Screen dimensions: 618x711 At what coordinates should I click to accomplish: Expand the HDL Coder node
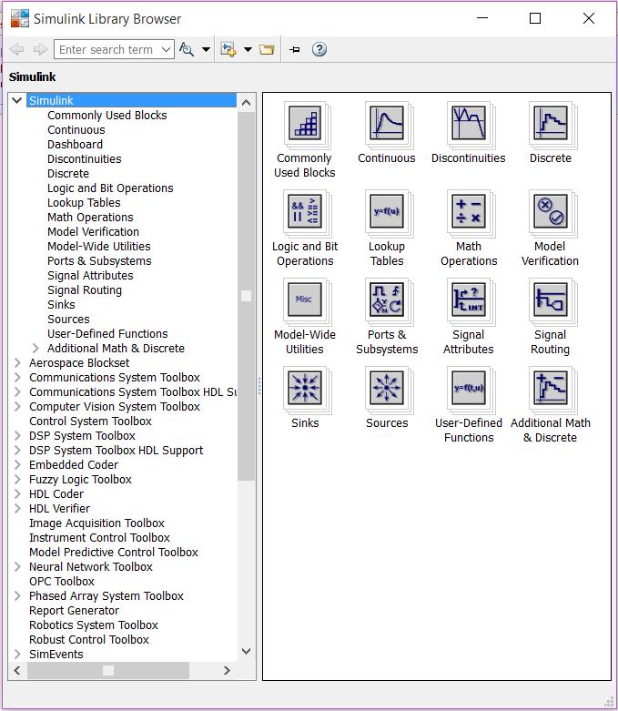click(x=17, y=493)
